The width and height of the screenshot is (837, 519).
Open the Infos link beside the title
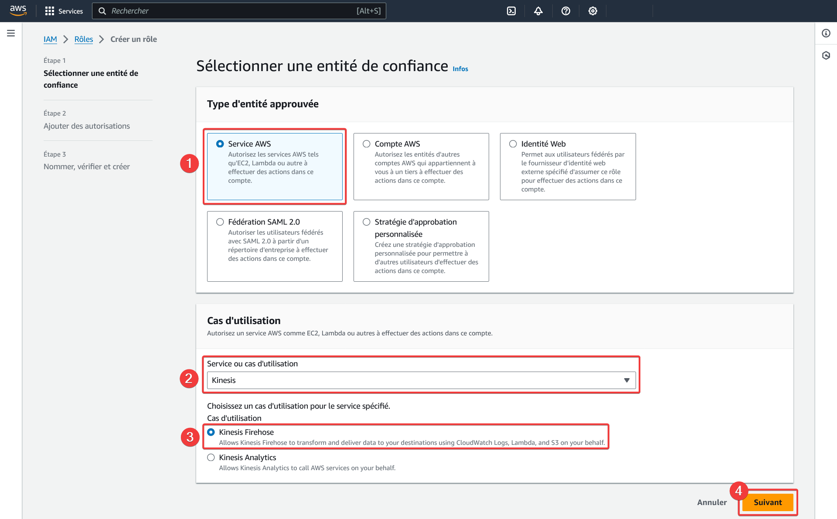pos(460,69)
